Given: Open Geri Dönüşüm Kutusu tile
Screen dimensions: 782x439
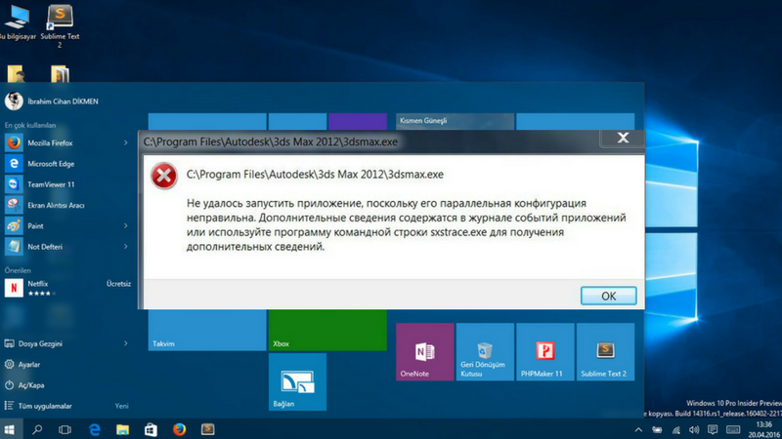Looking at the screenshot, I should pyautogui.click(x=485, y=352).
